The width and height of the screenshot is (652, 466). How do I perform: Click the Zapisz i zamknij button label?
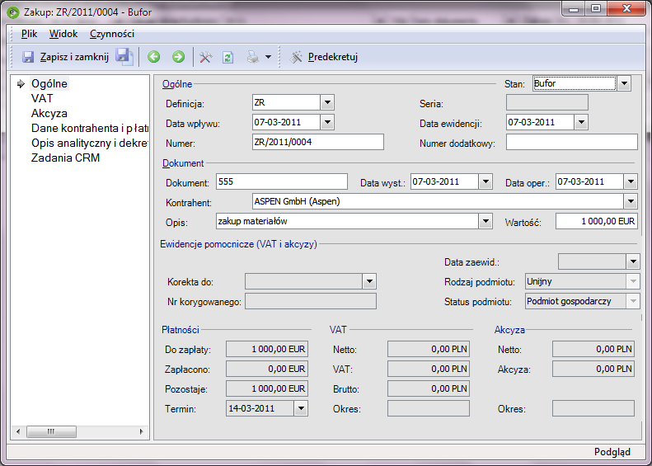[74, 57]
